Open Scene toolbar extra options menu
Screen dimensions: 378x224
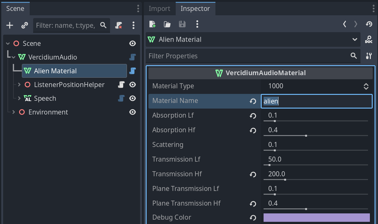[x=134, y=25]
